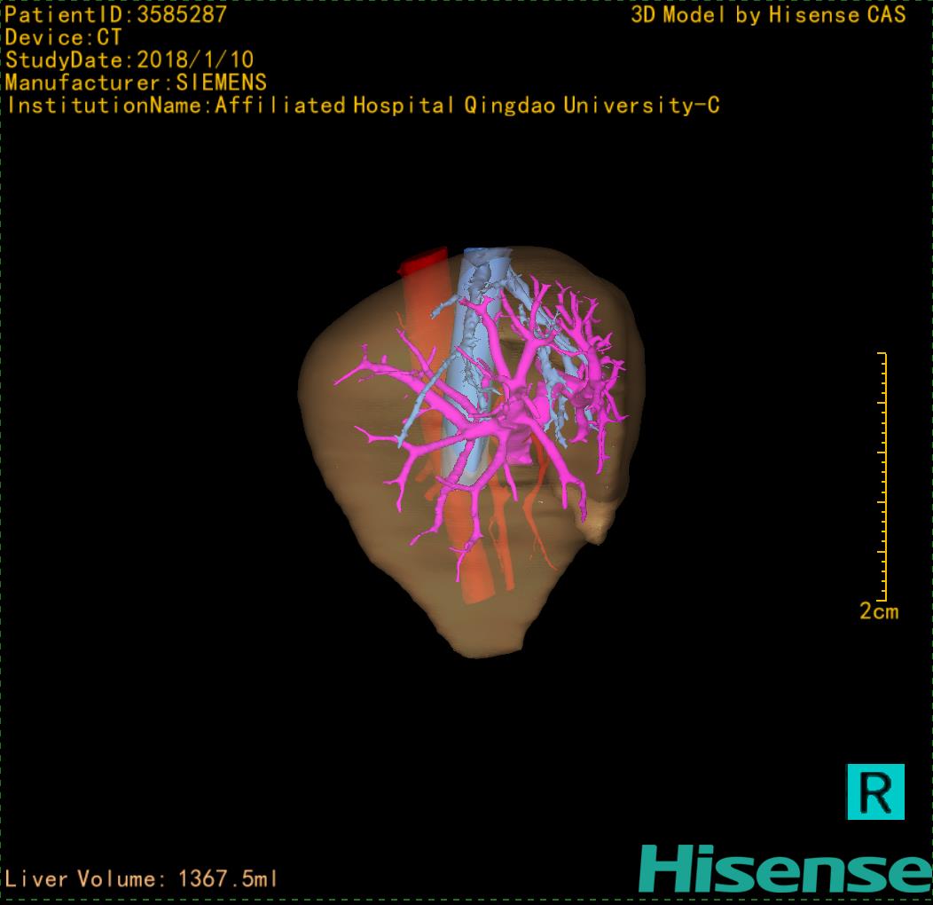The height and width of the screenshot is (905, 933).
Task: Select the StudyDate 2018/1/10 label
Action: (129, 60)
